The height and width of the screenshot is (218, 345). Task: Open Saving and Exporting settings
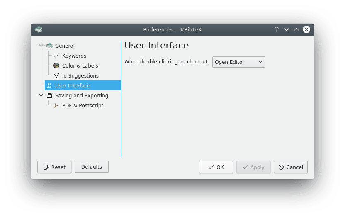click(82, 95)
